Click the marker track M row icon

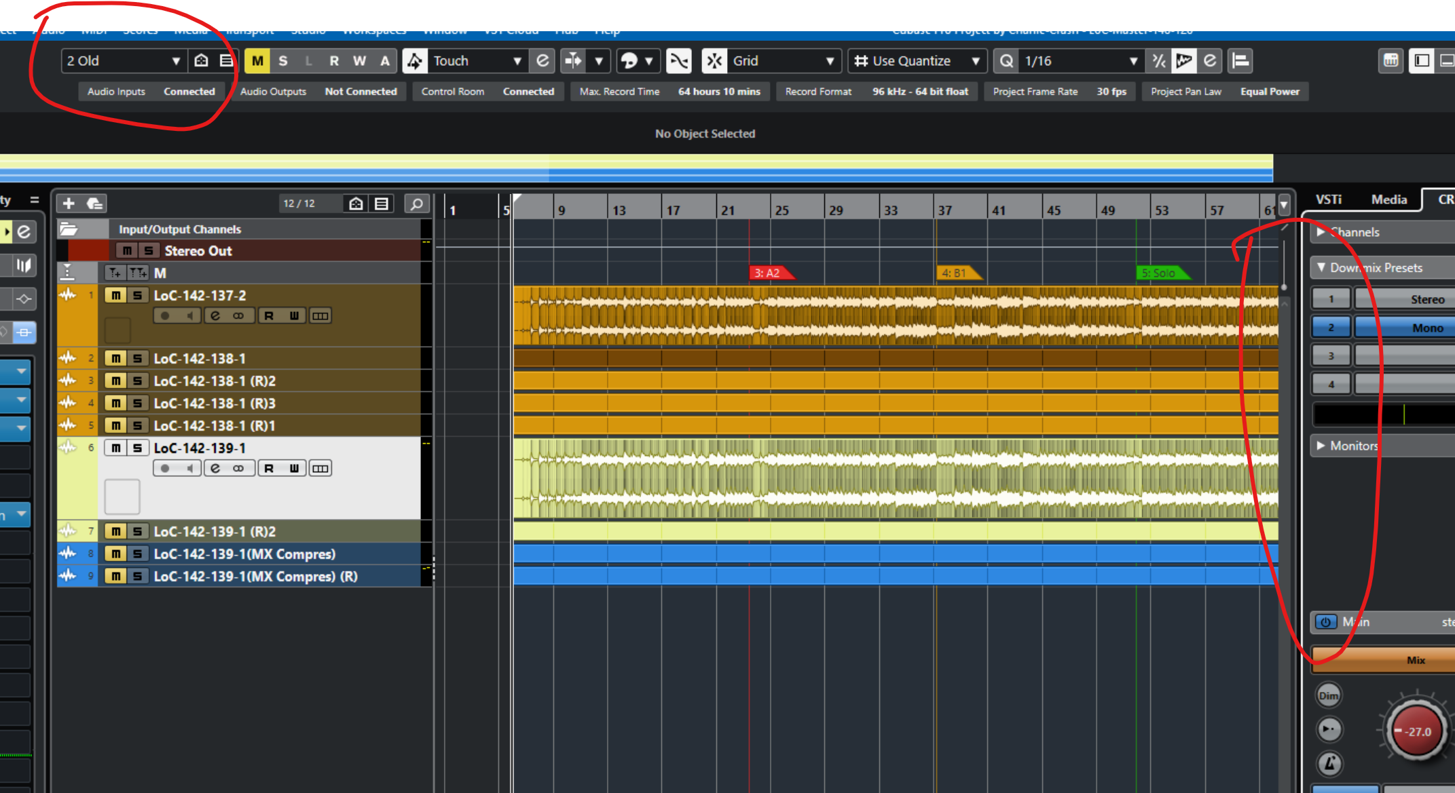(x=67, y=273)
